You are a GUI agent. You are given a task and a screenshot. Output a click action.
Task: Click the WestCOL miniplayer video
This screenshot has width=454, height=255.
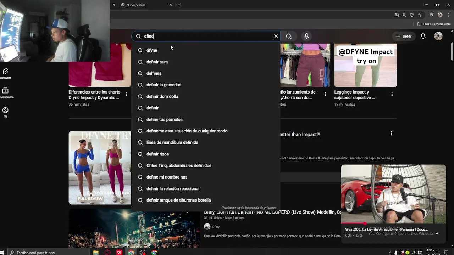[x=394, y=194]
